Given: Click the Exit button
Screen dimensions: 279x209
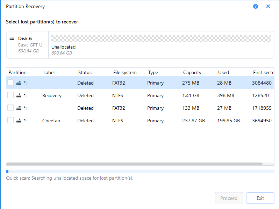Looking at the screenshot, I should tap(260, 198).
